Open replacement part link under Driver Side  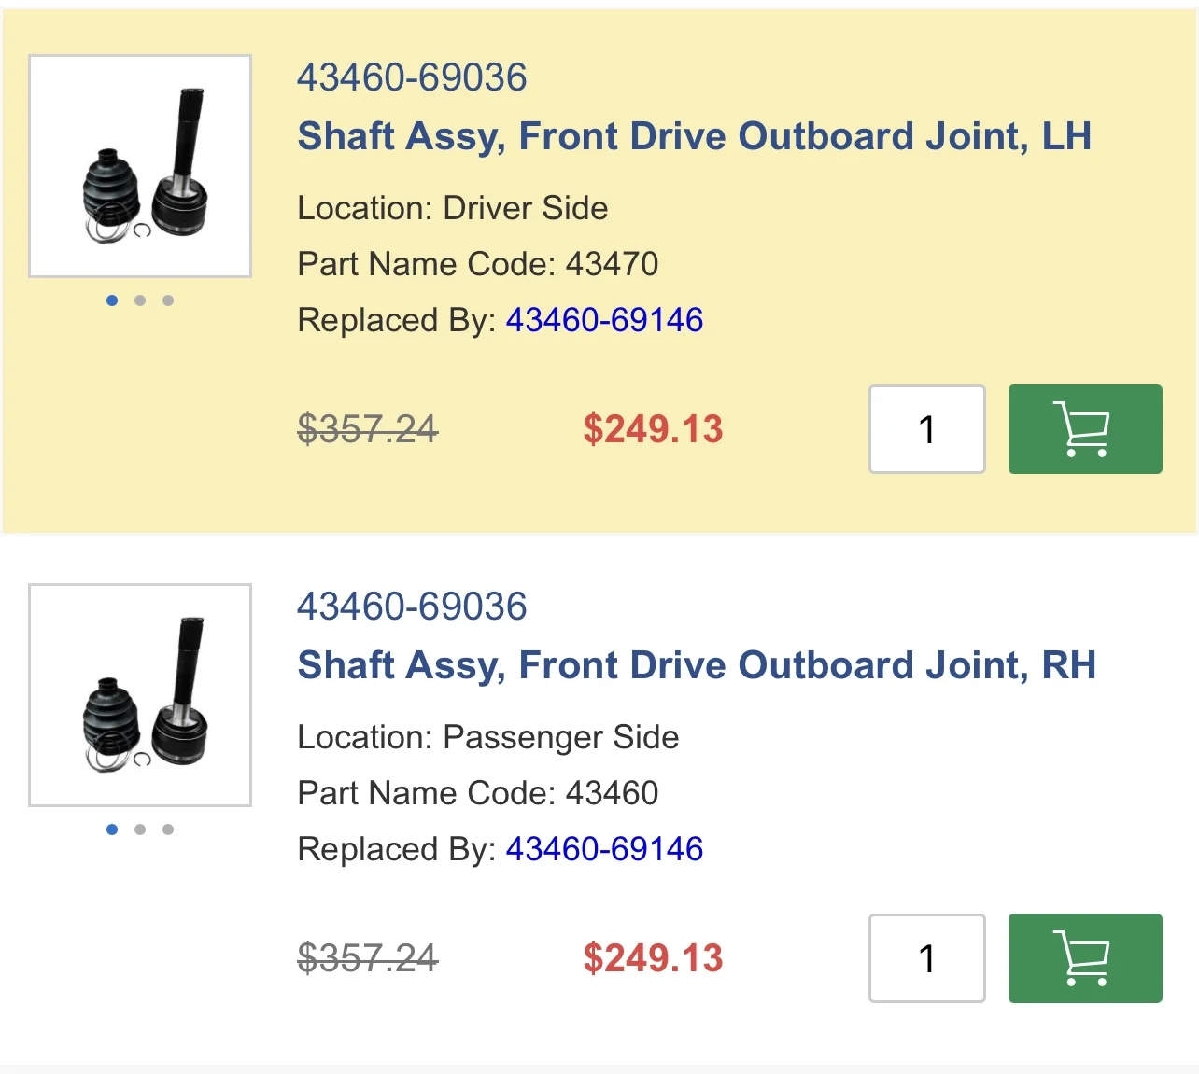click(604, 320)
